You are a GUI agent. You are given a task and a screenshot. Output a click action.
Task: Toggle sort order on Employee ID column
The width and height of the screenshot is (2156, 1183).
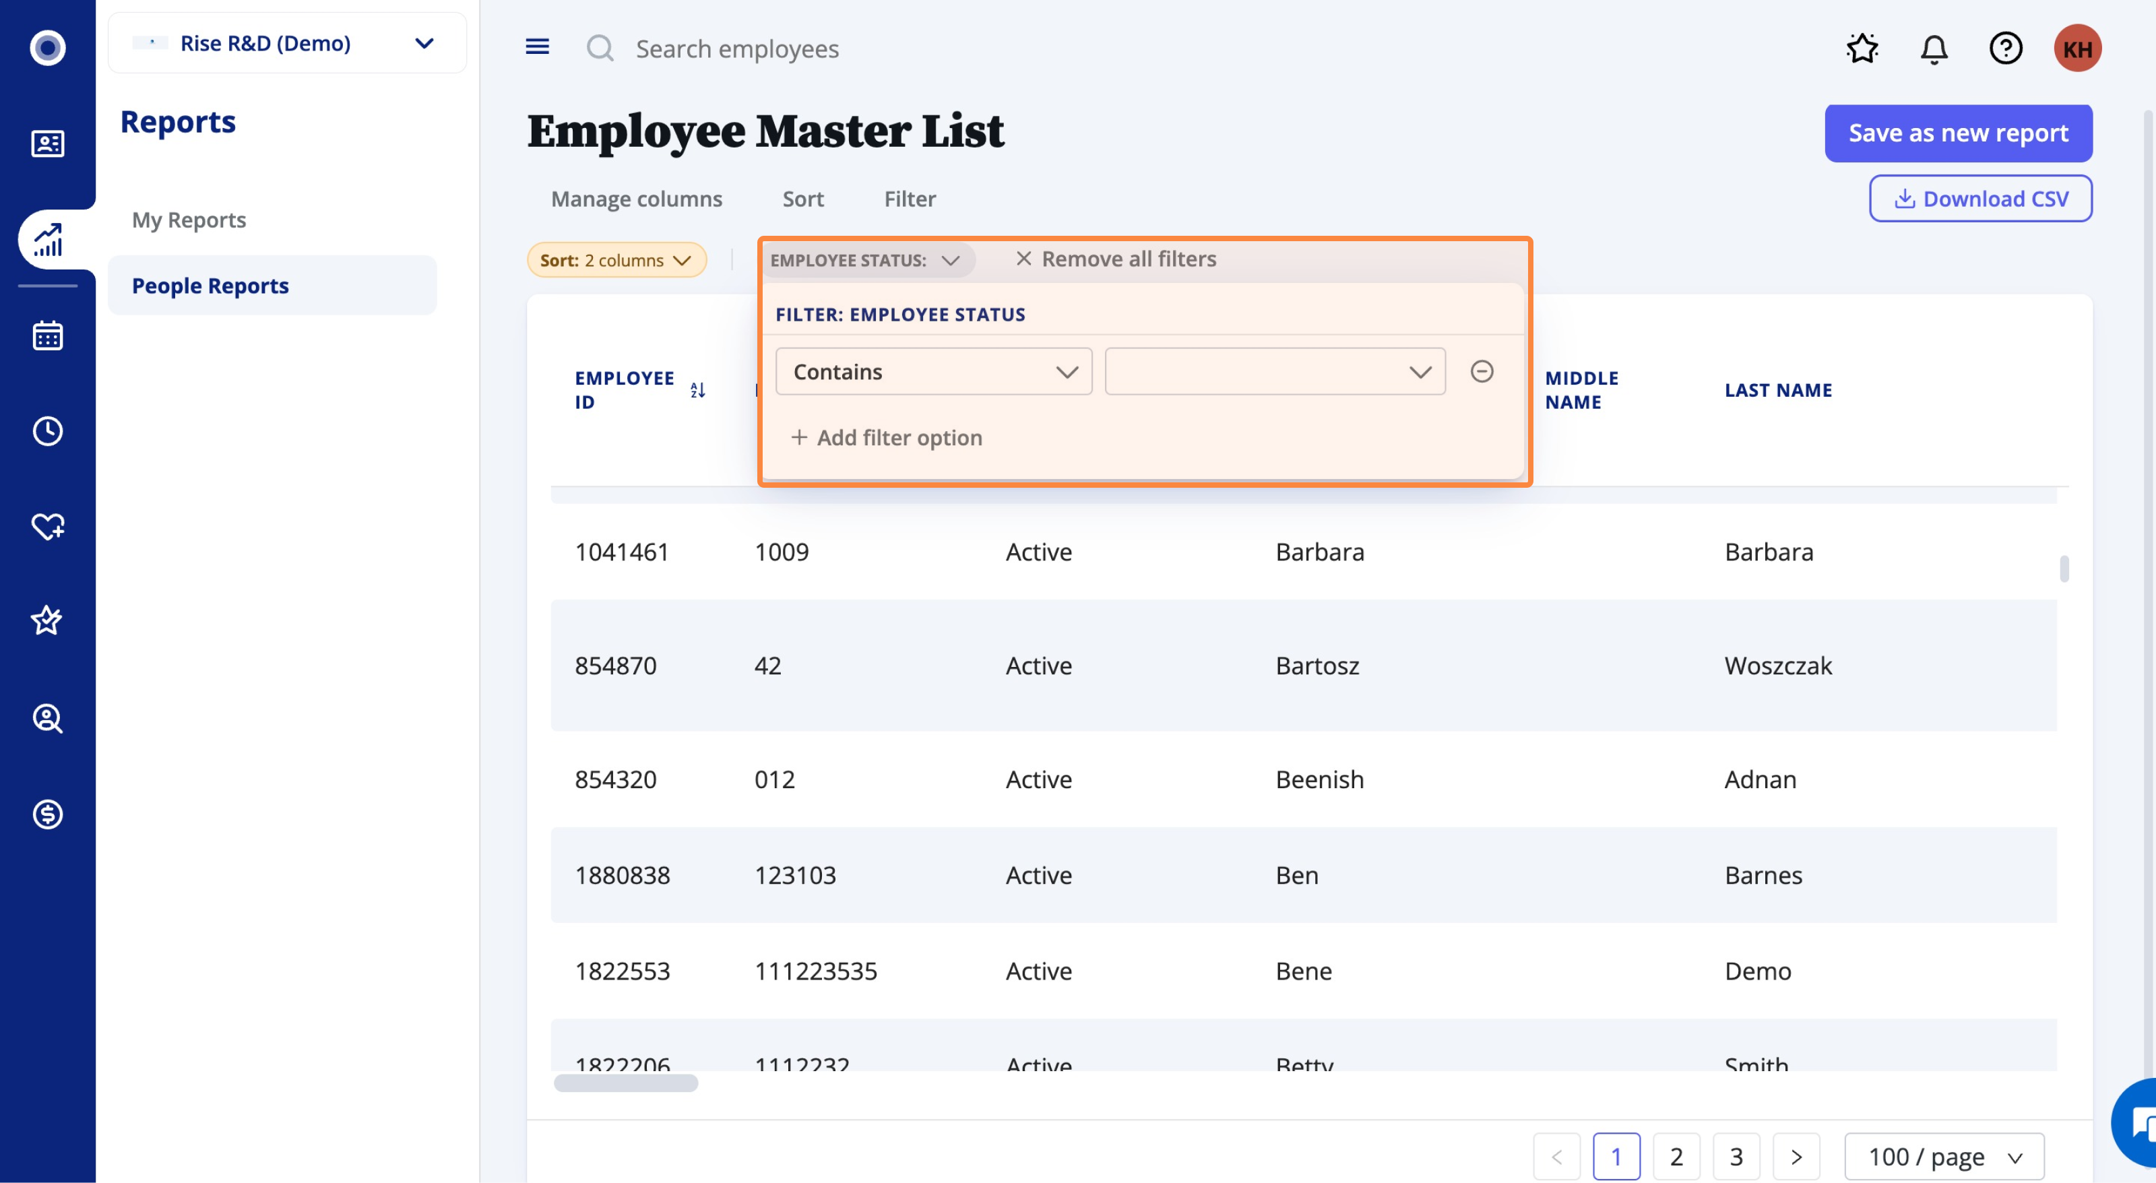[x=697, y=390]
